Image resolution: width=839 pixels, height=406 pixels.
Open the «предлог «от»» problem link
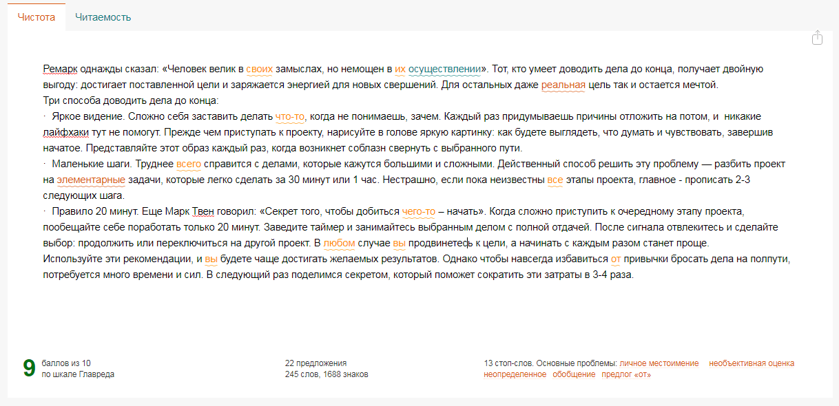pyautogui.click(x=626, y=374)
